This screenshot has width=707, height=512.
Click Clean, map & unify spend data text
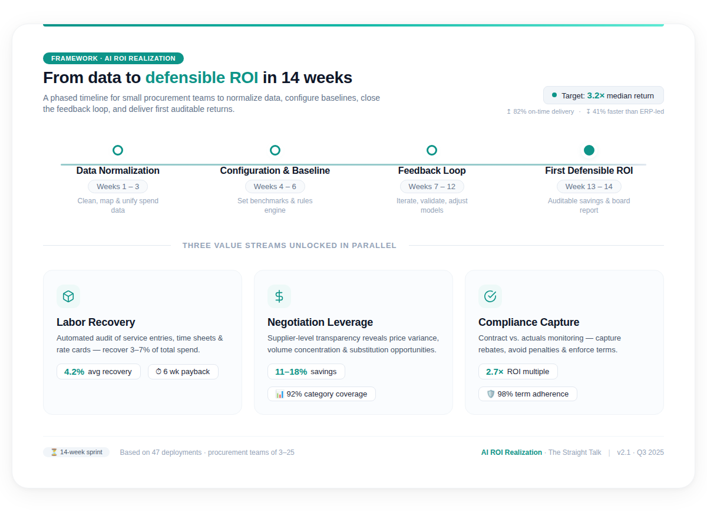point(118,206)
